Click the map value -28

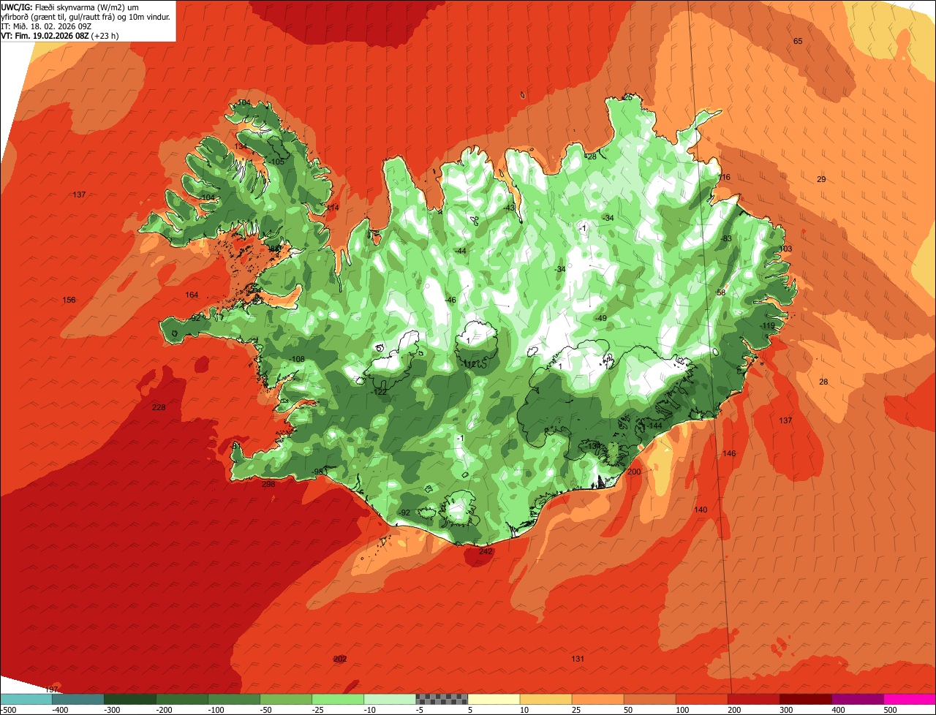591,156
